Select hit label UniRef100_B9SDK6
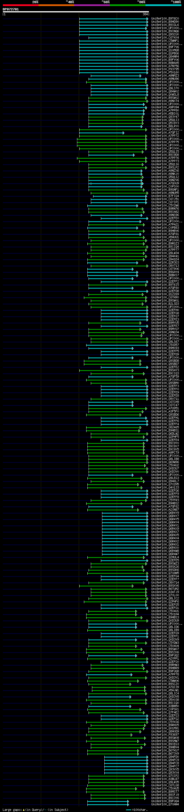 [x=165, y=570]
